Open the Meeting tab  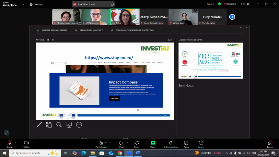tap(36, 4)
